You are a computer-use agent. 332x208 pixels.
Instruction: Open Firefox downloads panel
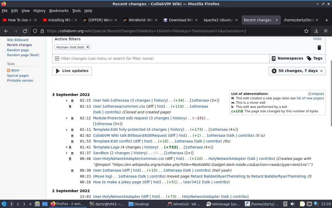click(x=316, y=31)
